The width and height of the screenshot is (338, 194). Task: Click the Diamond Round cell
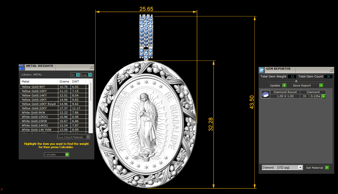[x=285, y=92]
